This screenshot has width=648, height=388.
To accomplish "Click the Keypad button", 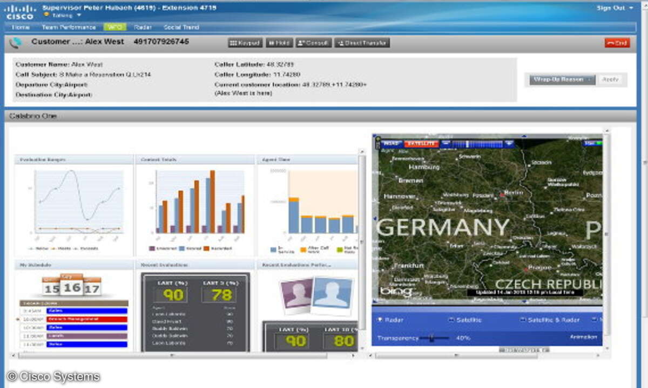I will click(245, 43).
